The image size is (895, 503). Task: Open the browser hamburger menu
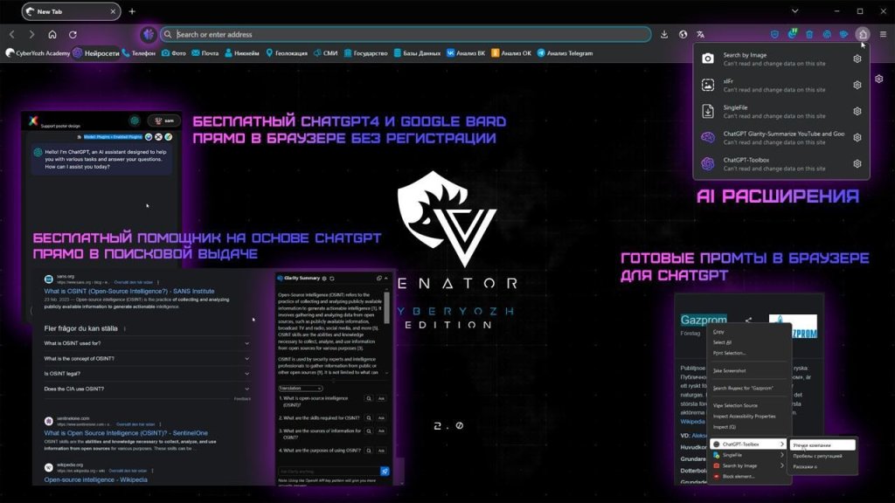pyautogui.click(x=884, y=35)
